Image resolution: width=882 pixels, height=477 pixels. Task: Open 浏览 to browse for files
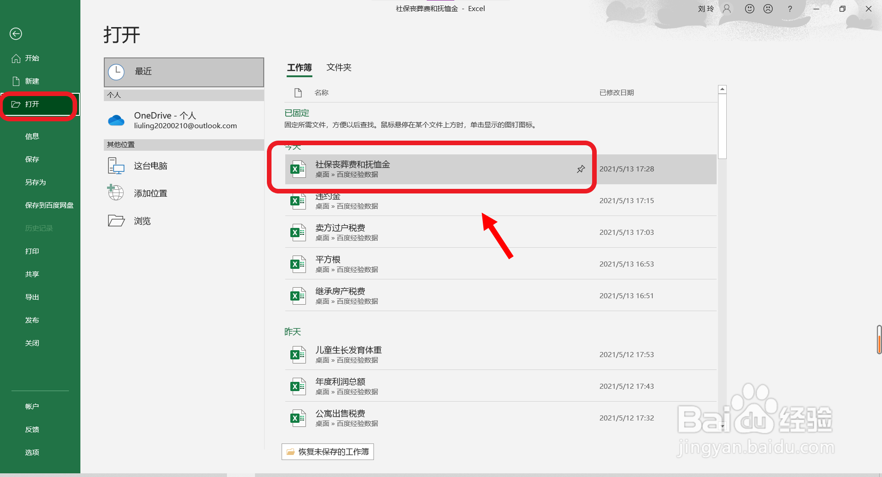141,221
